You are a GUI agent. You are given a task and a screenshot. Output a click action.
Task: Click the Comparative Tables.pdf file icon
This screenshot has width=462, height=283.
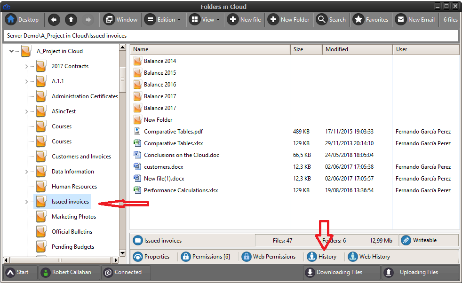[x=137, y=131]
